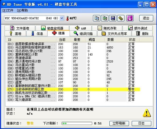This screenshot has height=129, width=157.
Task: Click the 日志 button
Action: tap(141, 123)
